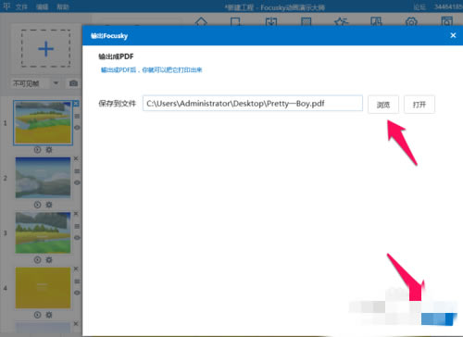Toggle eye visibility for slide 4
The height and width of the screenshot is (337, 463).
click(x=77, y=293)
